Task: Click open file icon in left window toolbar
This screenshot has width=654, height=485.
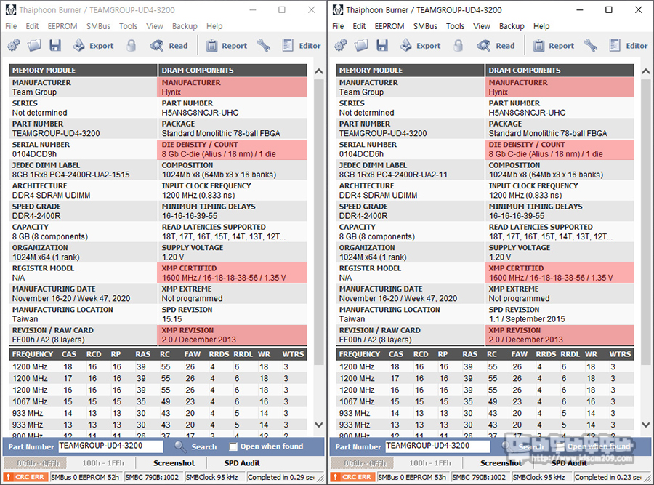Action: [x=34, y=45]
